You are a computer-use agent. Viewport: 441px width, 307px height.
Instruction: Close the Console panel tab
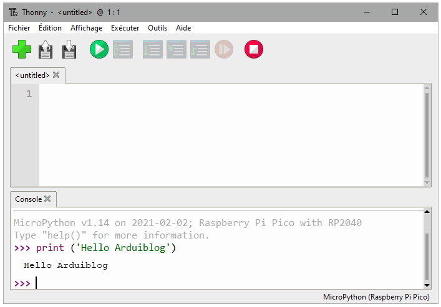(47, 199)
